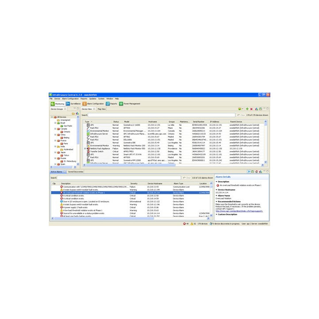Open the Power Management perspective

point(129,104)
